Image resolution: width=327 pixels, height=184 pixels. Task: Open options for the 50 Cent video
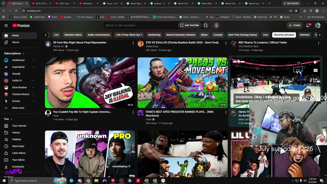pos(133,43)
